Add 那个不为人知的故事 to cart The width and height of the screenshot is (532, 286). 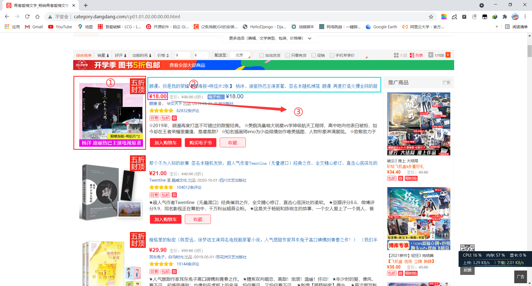coord(166,219)
